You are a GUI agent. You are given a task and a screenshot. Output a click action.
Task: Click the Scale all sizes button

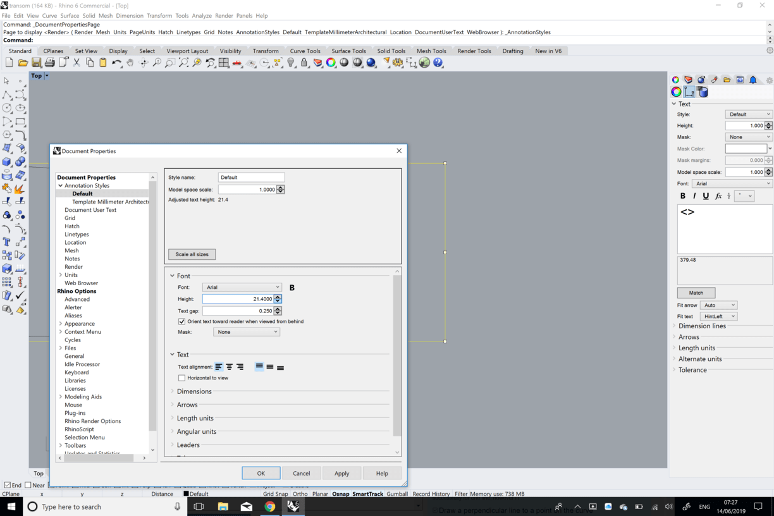pyautogui.click(x=192, y=254)
